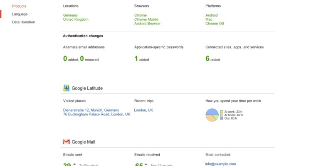Click the Emails sent label
Viewport: 316px width, 166px height.
72,155
